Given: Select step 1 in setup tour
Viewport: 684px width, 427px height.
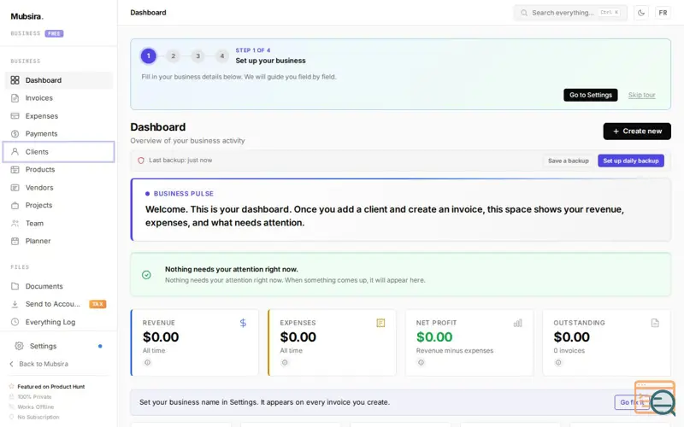Looking at the screenshot, I should pyautogui.click(x=148, y=56).
